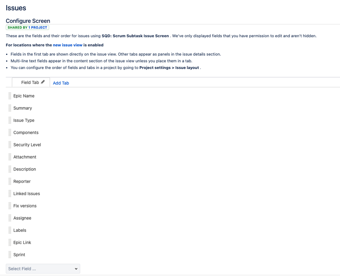Open the new issue view link
Viewport: 340px width, 276px height.
point(67,45)
